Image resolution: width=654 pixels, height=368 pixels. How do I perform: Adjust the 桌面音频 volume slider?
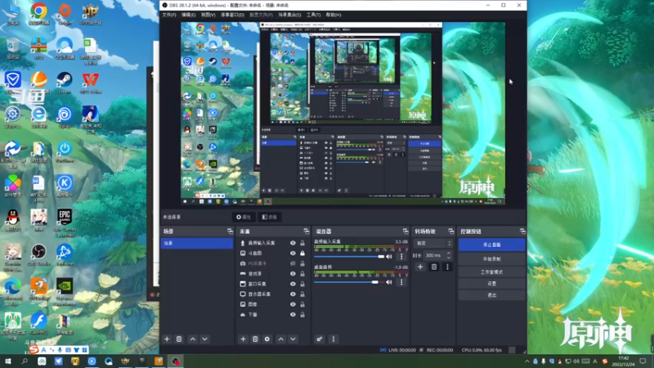pos(349,282)
